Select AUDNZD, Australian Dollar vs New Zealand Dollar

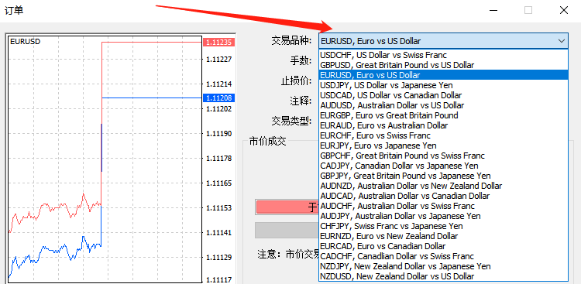pos(443,186)
